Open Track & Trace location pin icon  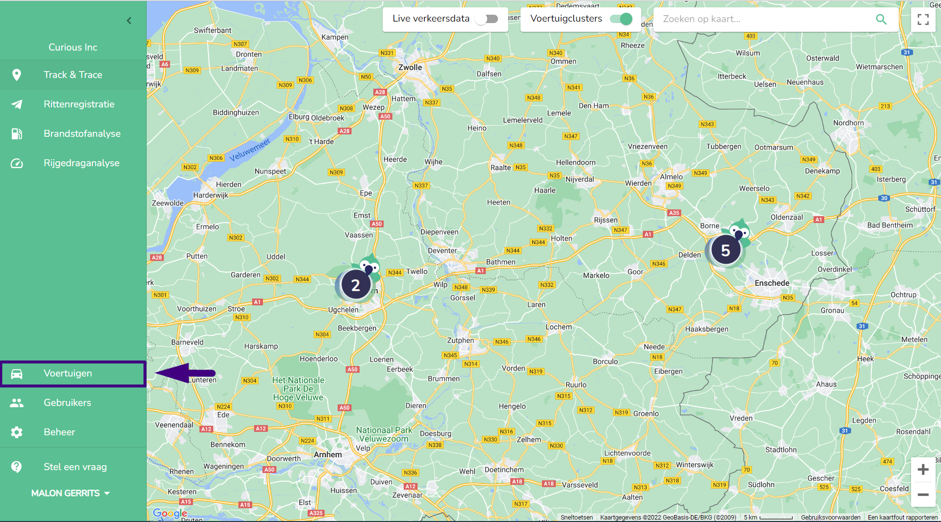tap(17, 75)
